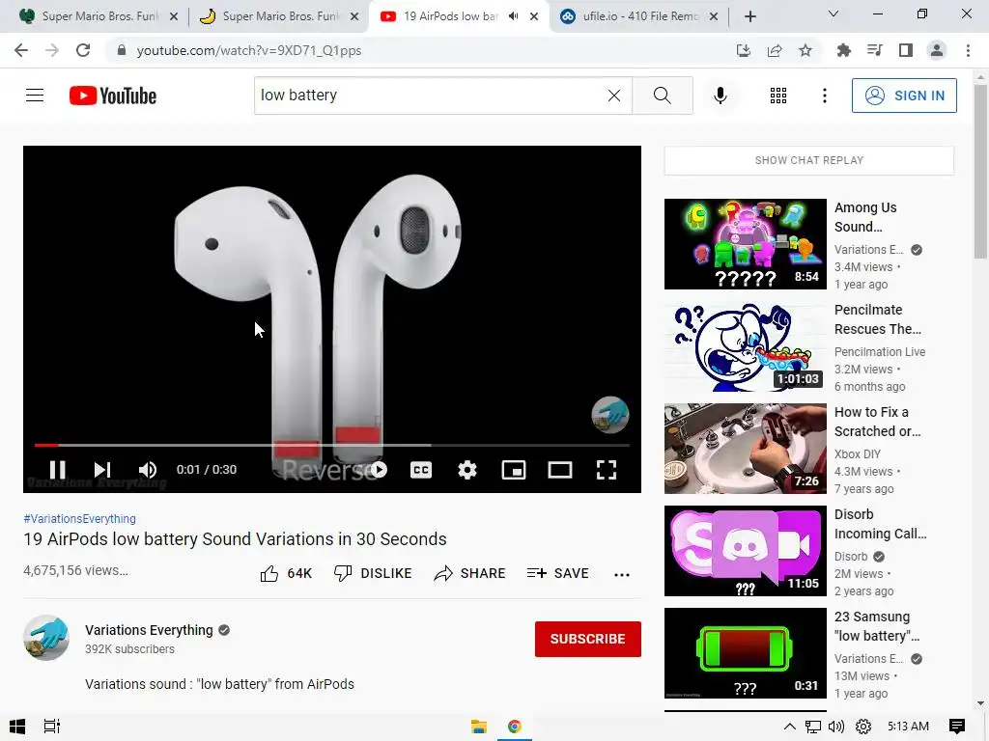Subscribe to Variations Everything
Screen dimensions: 989x741
(588, 639)
